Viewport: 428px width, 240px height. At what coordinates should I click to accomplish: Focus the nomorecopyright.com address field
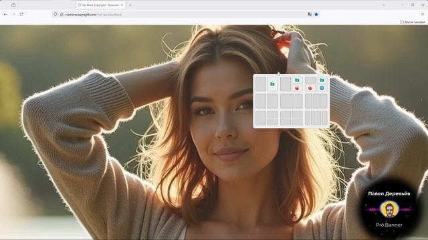click(186, 15)
